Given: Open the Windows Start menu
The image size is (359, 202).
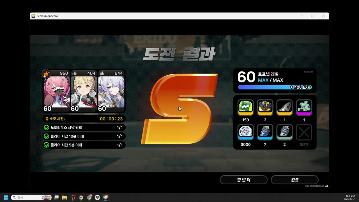Looking at the screenshot, I should (x=6, y=198).
